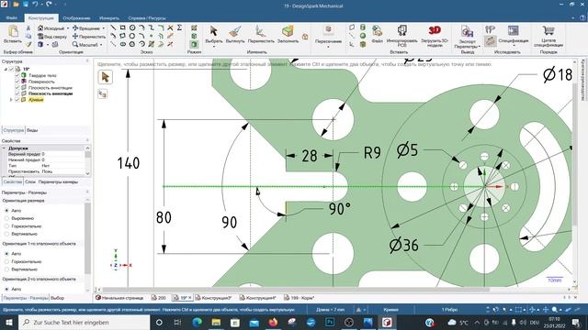Click the red 3D Загрузить 3D-модели icon
Screen dimensions: 588x330
tap(435, 30)
